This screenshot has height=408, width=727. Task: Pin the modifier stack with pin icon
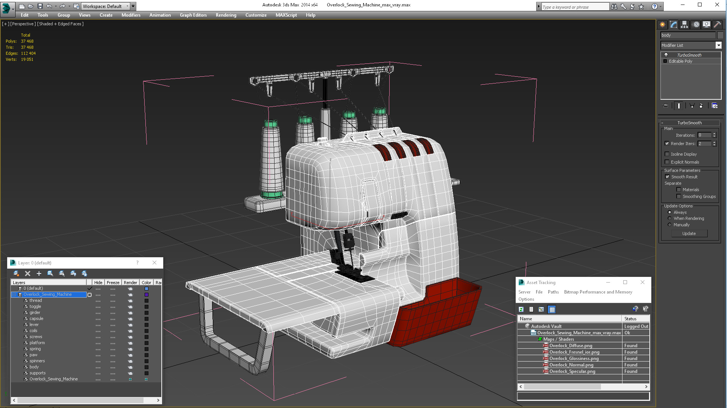pos(666,106)
